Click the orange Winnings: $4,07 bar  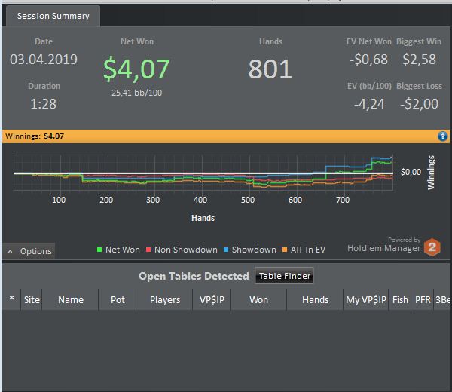[x=226, y=136]
